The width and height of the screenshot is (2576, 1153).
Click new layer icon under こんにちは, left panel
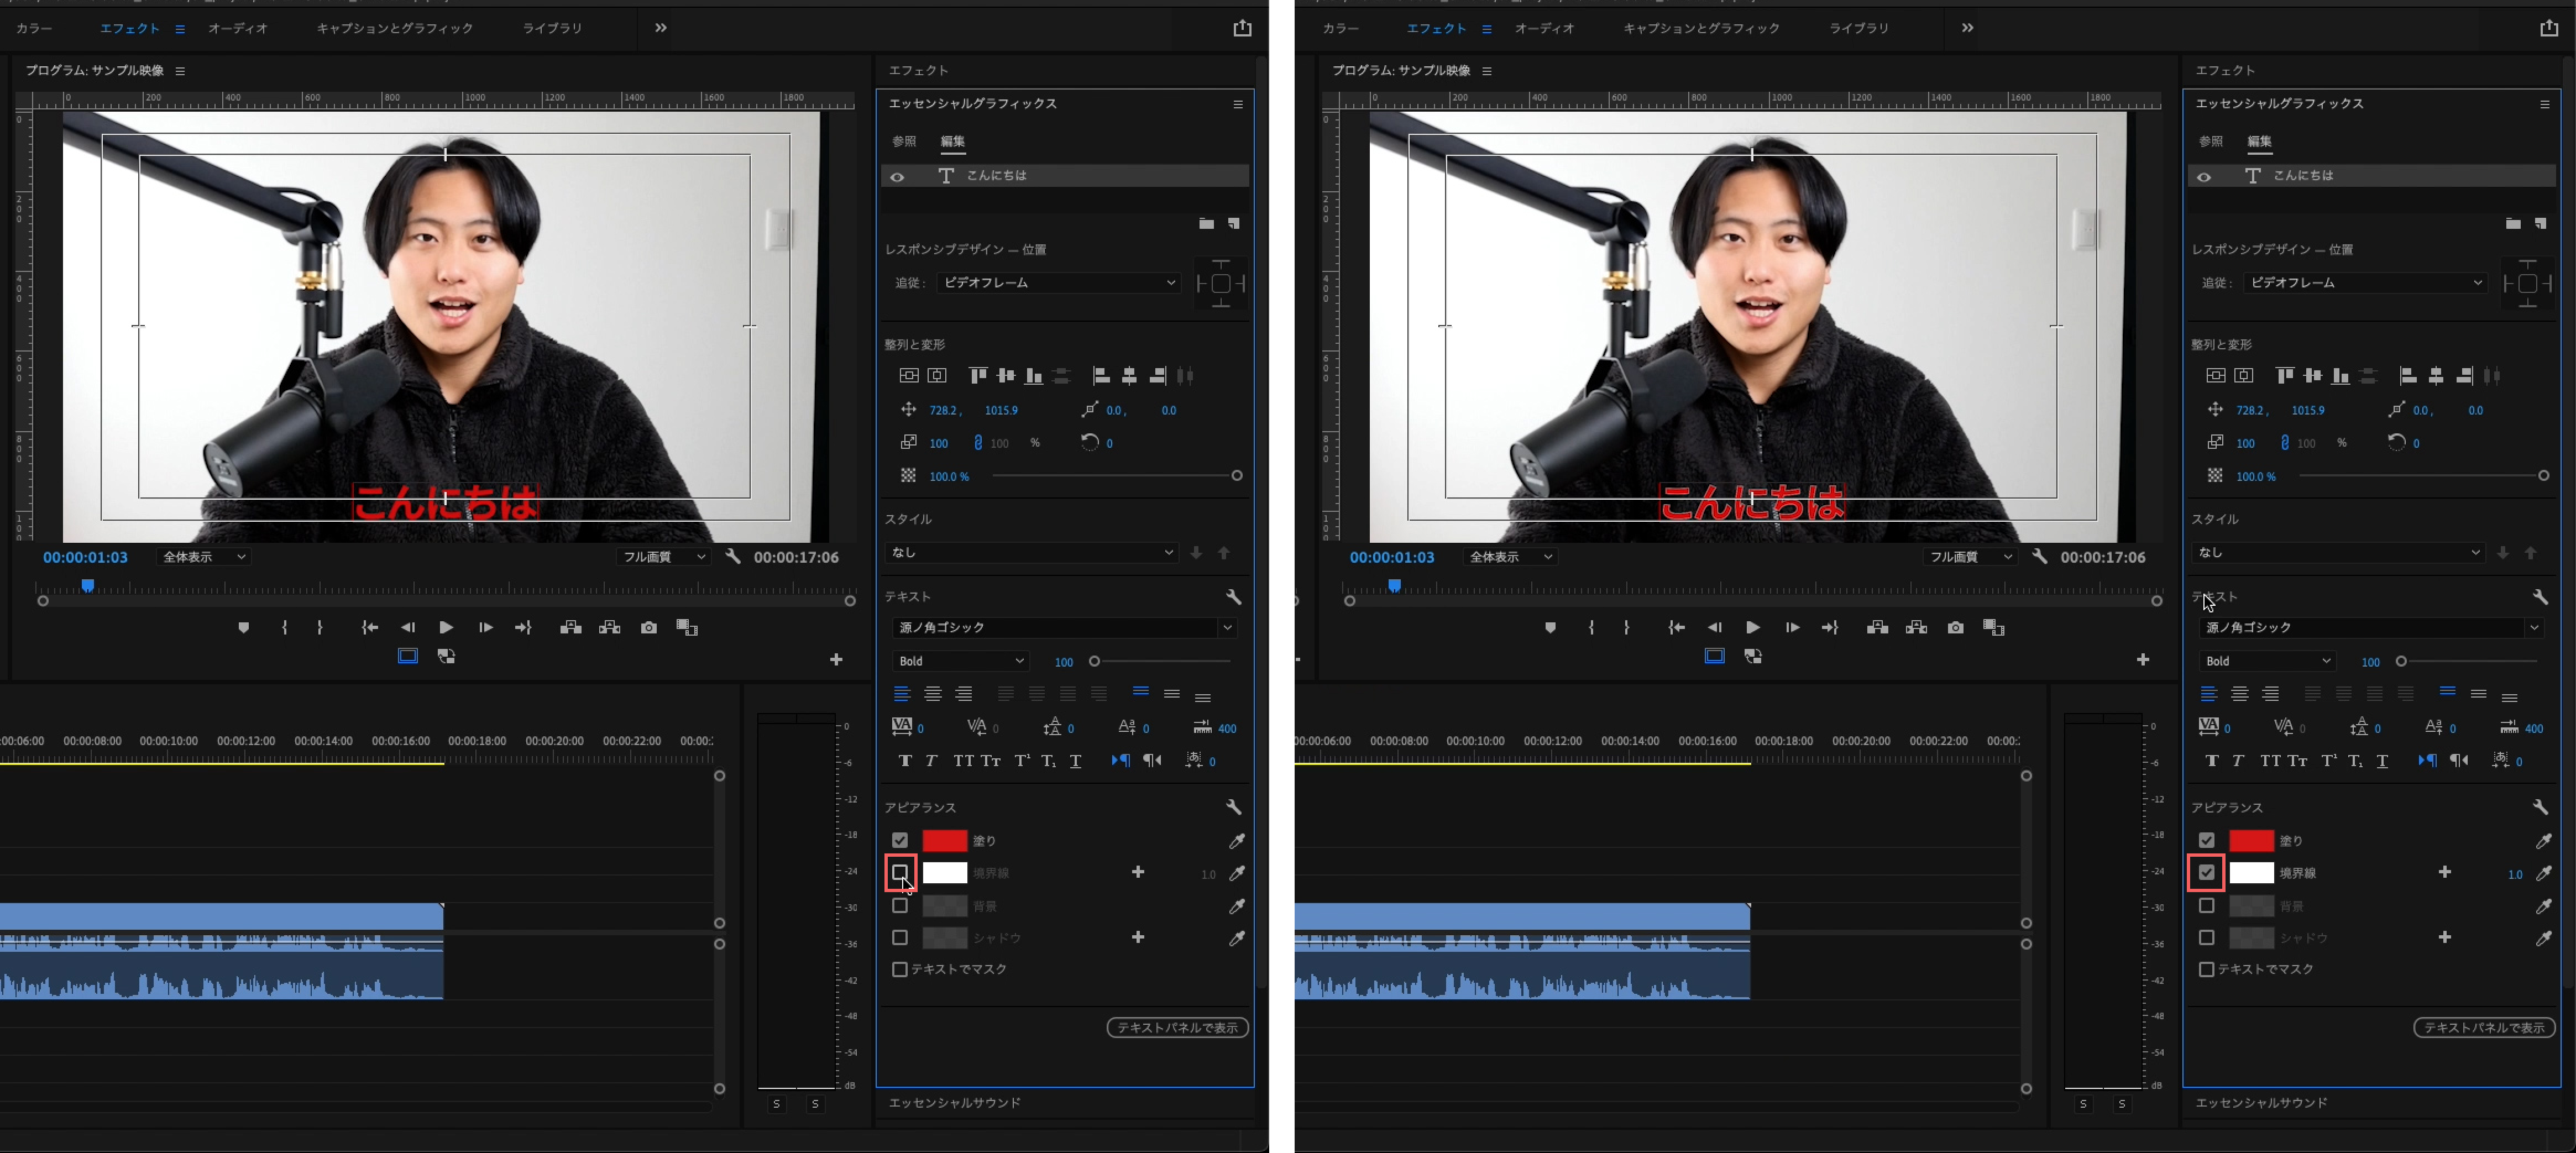coord(1233,223)
